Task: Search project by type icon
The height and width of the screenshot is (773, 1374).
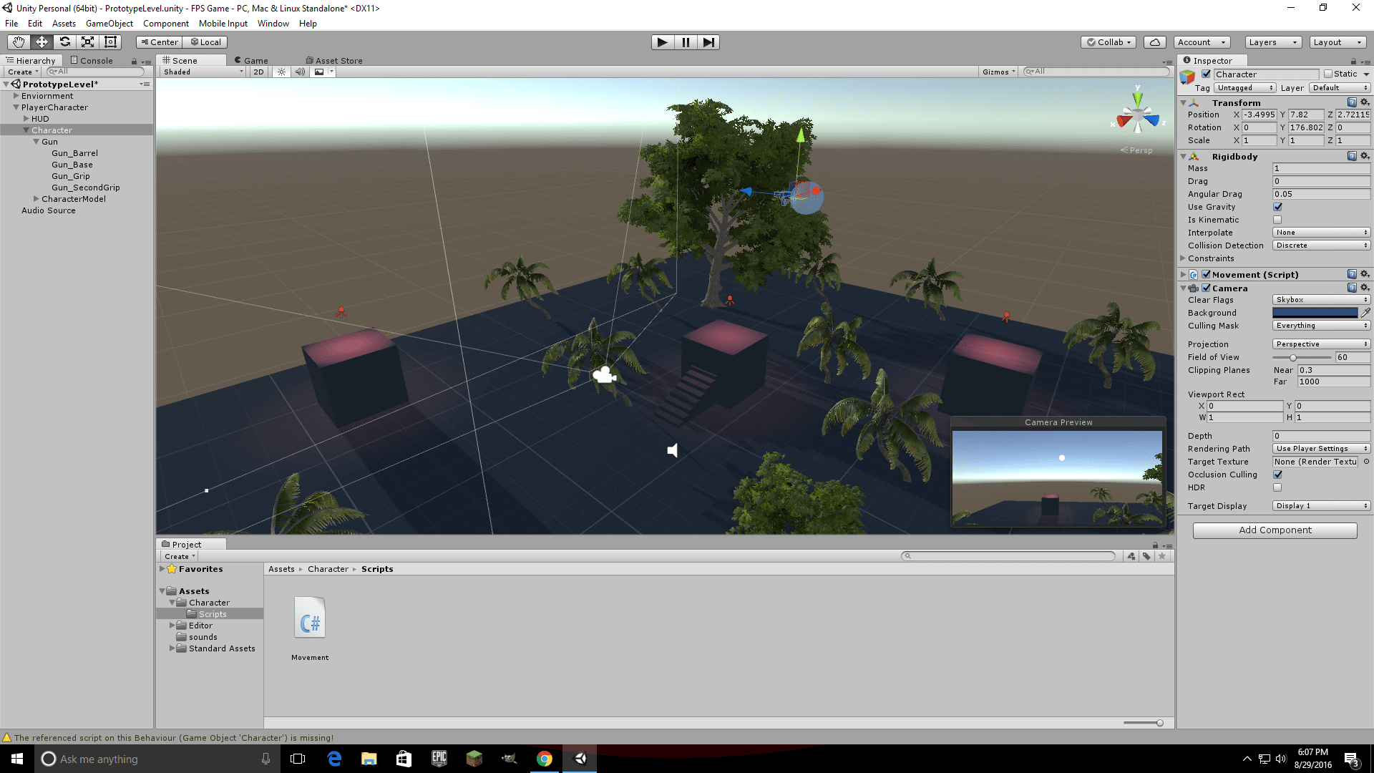Action: [1131, 556]
